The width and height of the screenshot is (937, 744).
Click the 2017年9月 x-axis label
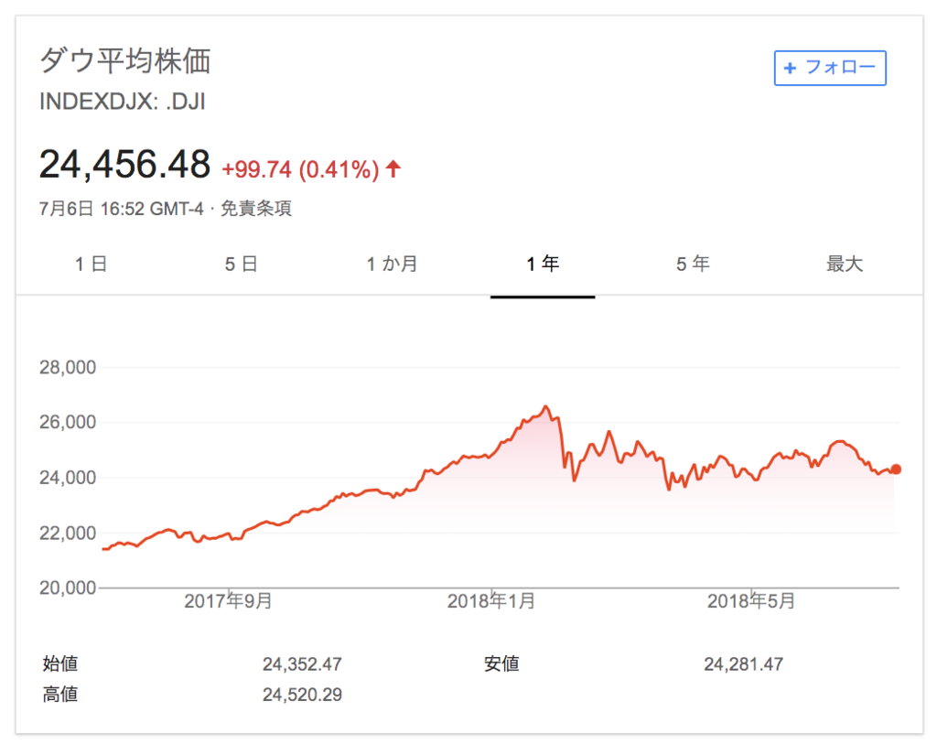(x=228, y=600)
